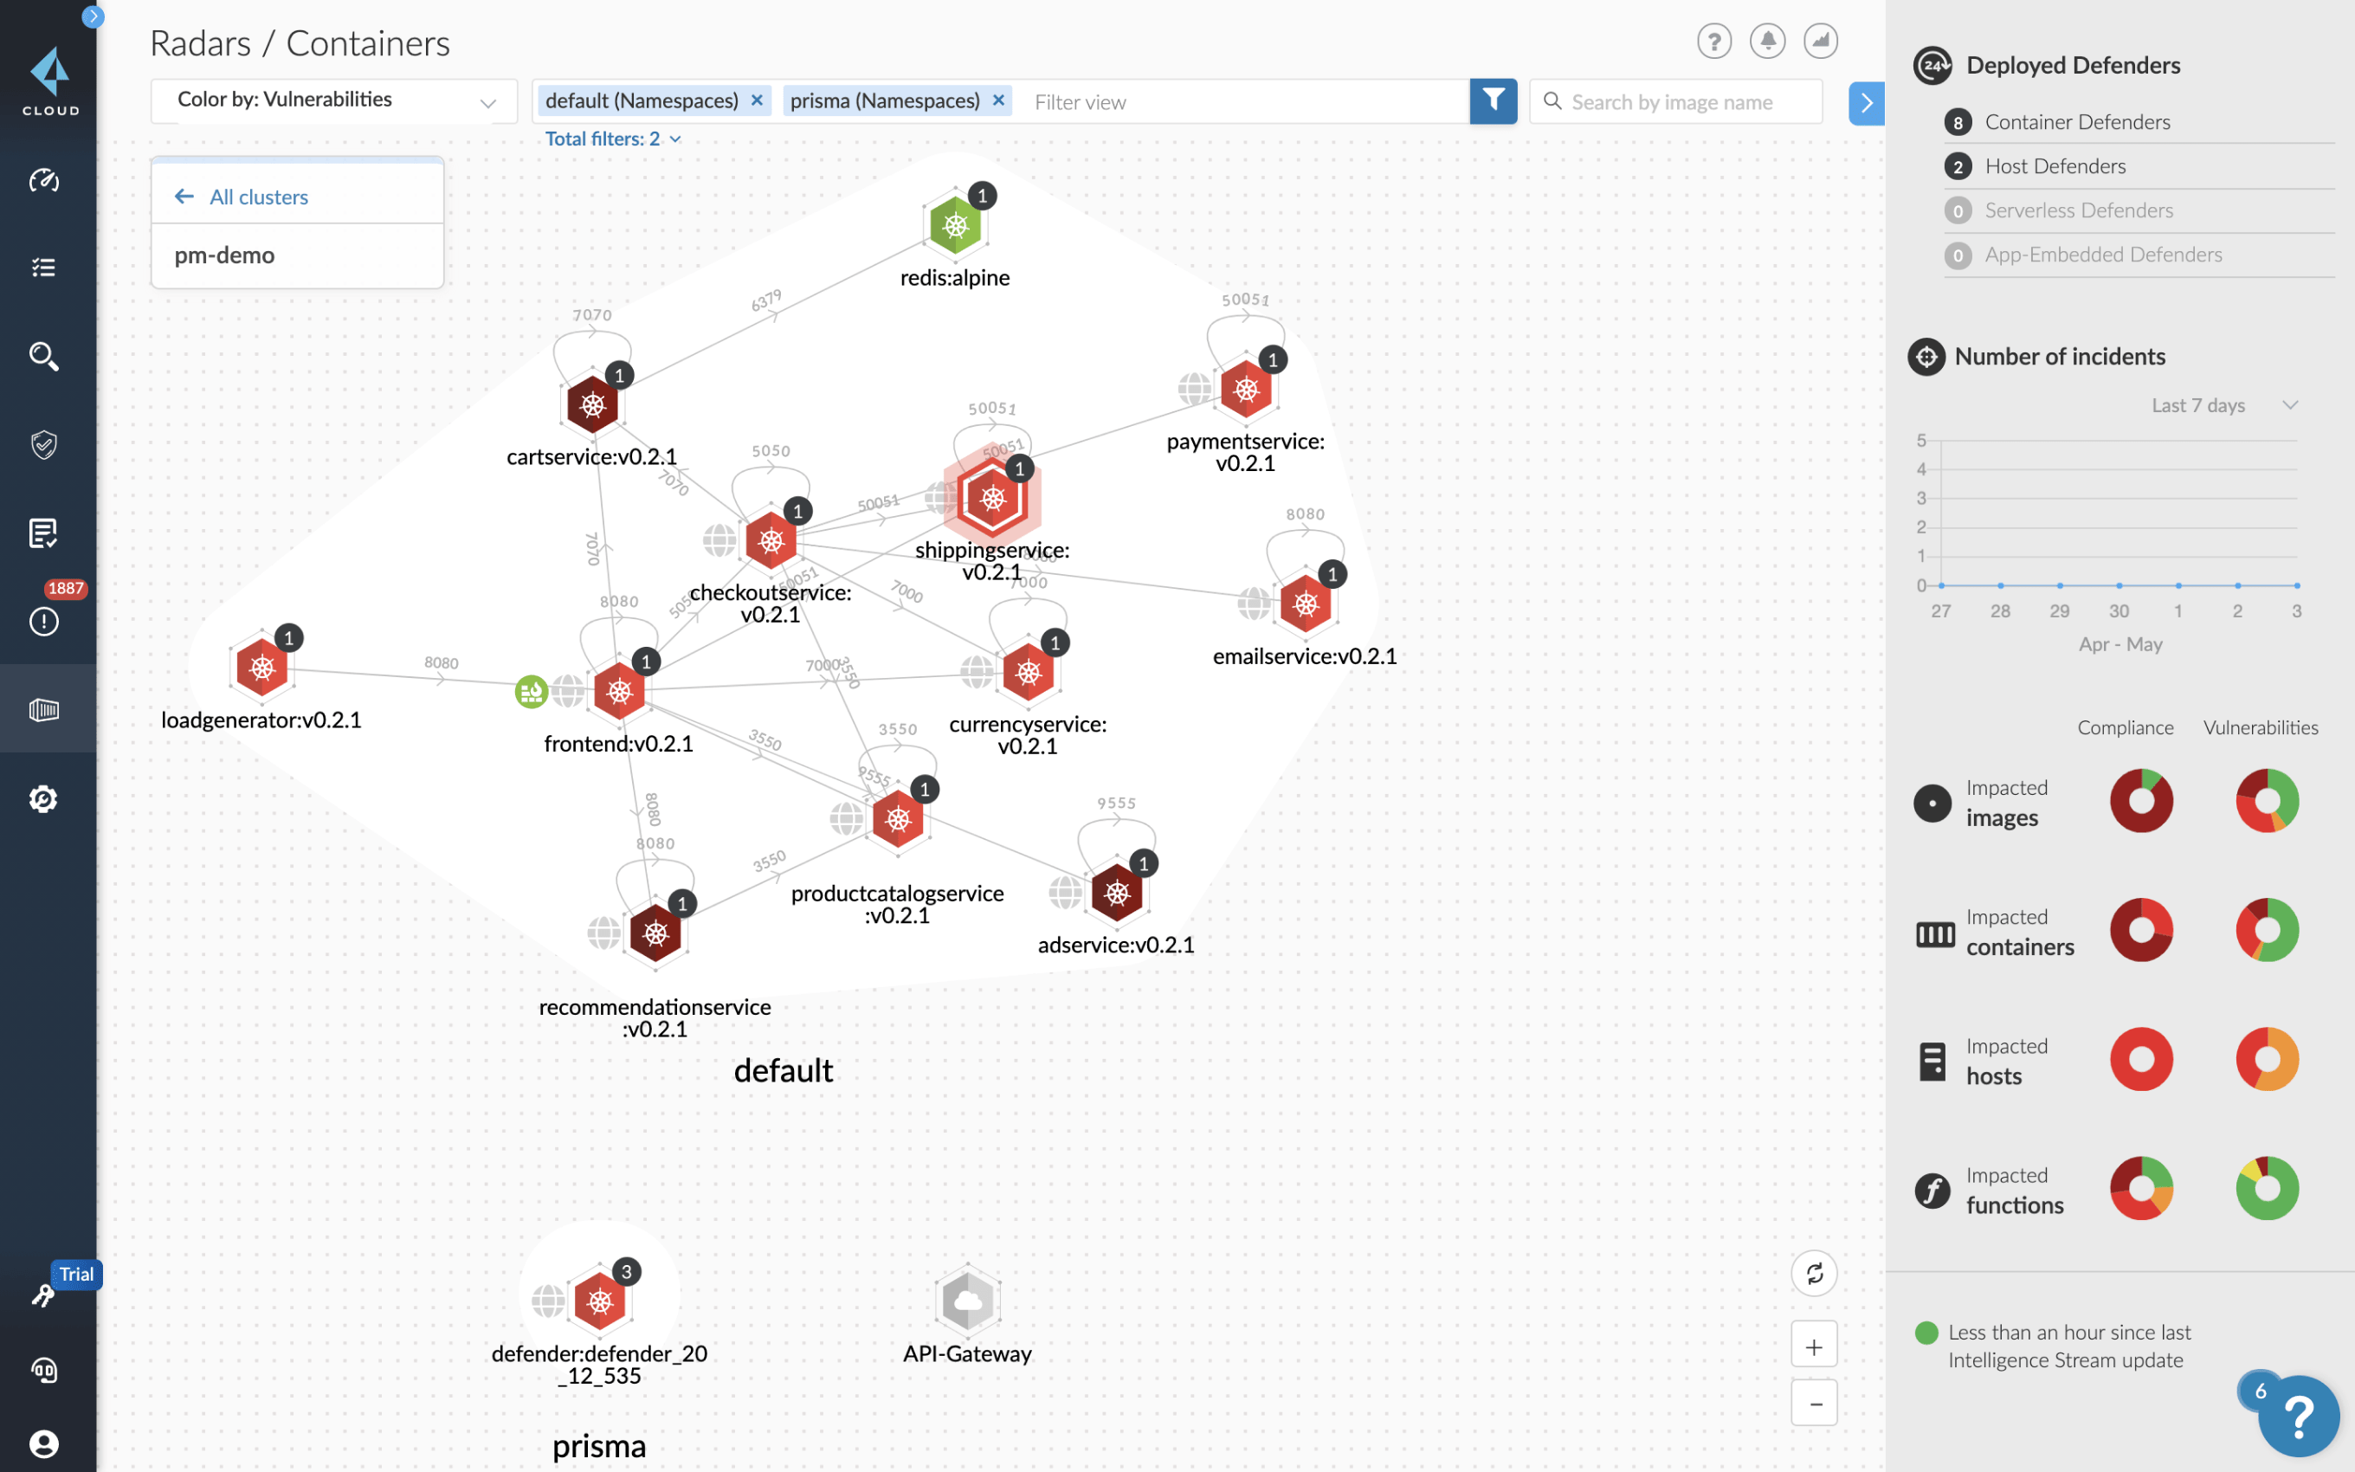The image size is (2355, 1472).
Task: Click the globe icon beside emailservice node
Action: (1255, 604)
